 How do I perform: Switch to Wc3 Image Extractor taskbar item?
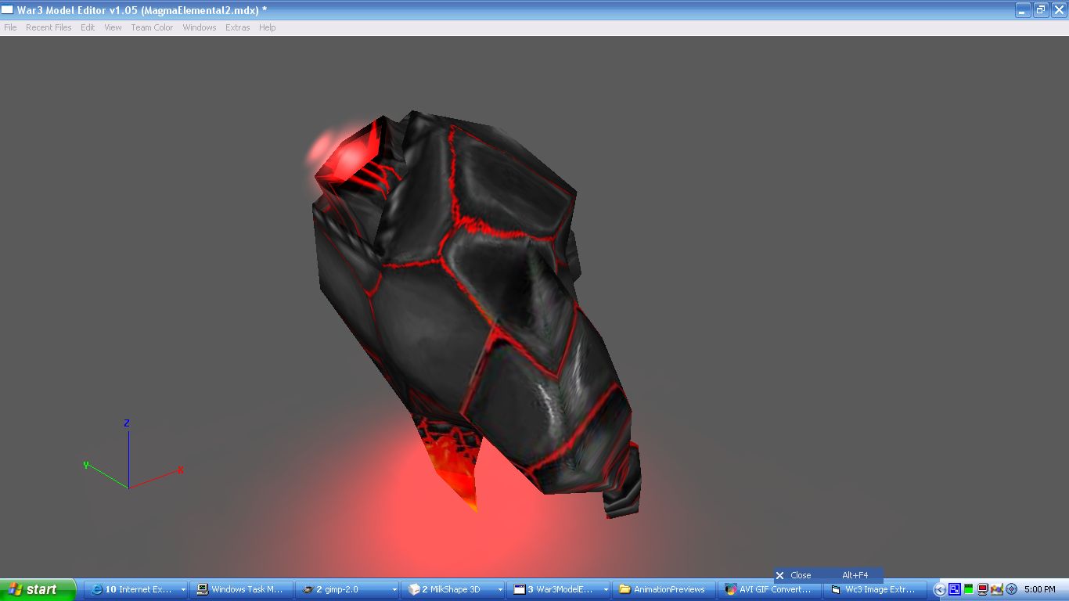[875, 589]
